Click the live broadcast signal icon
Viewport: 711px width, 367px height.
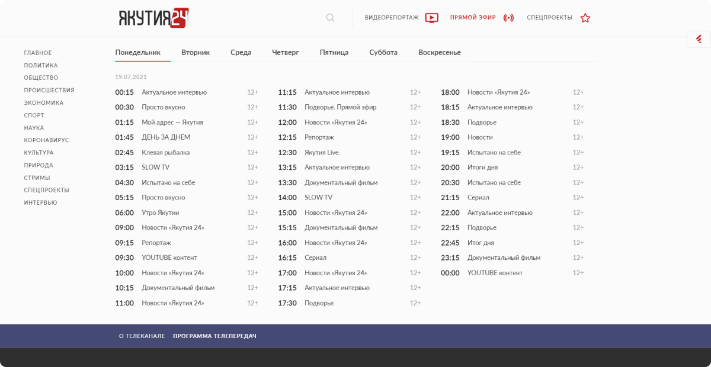pos(508,18)
